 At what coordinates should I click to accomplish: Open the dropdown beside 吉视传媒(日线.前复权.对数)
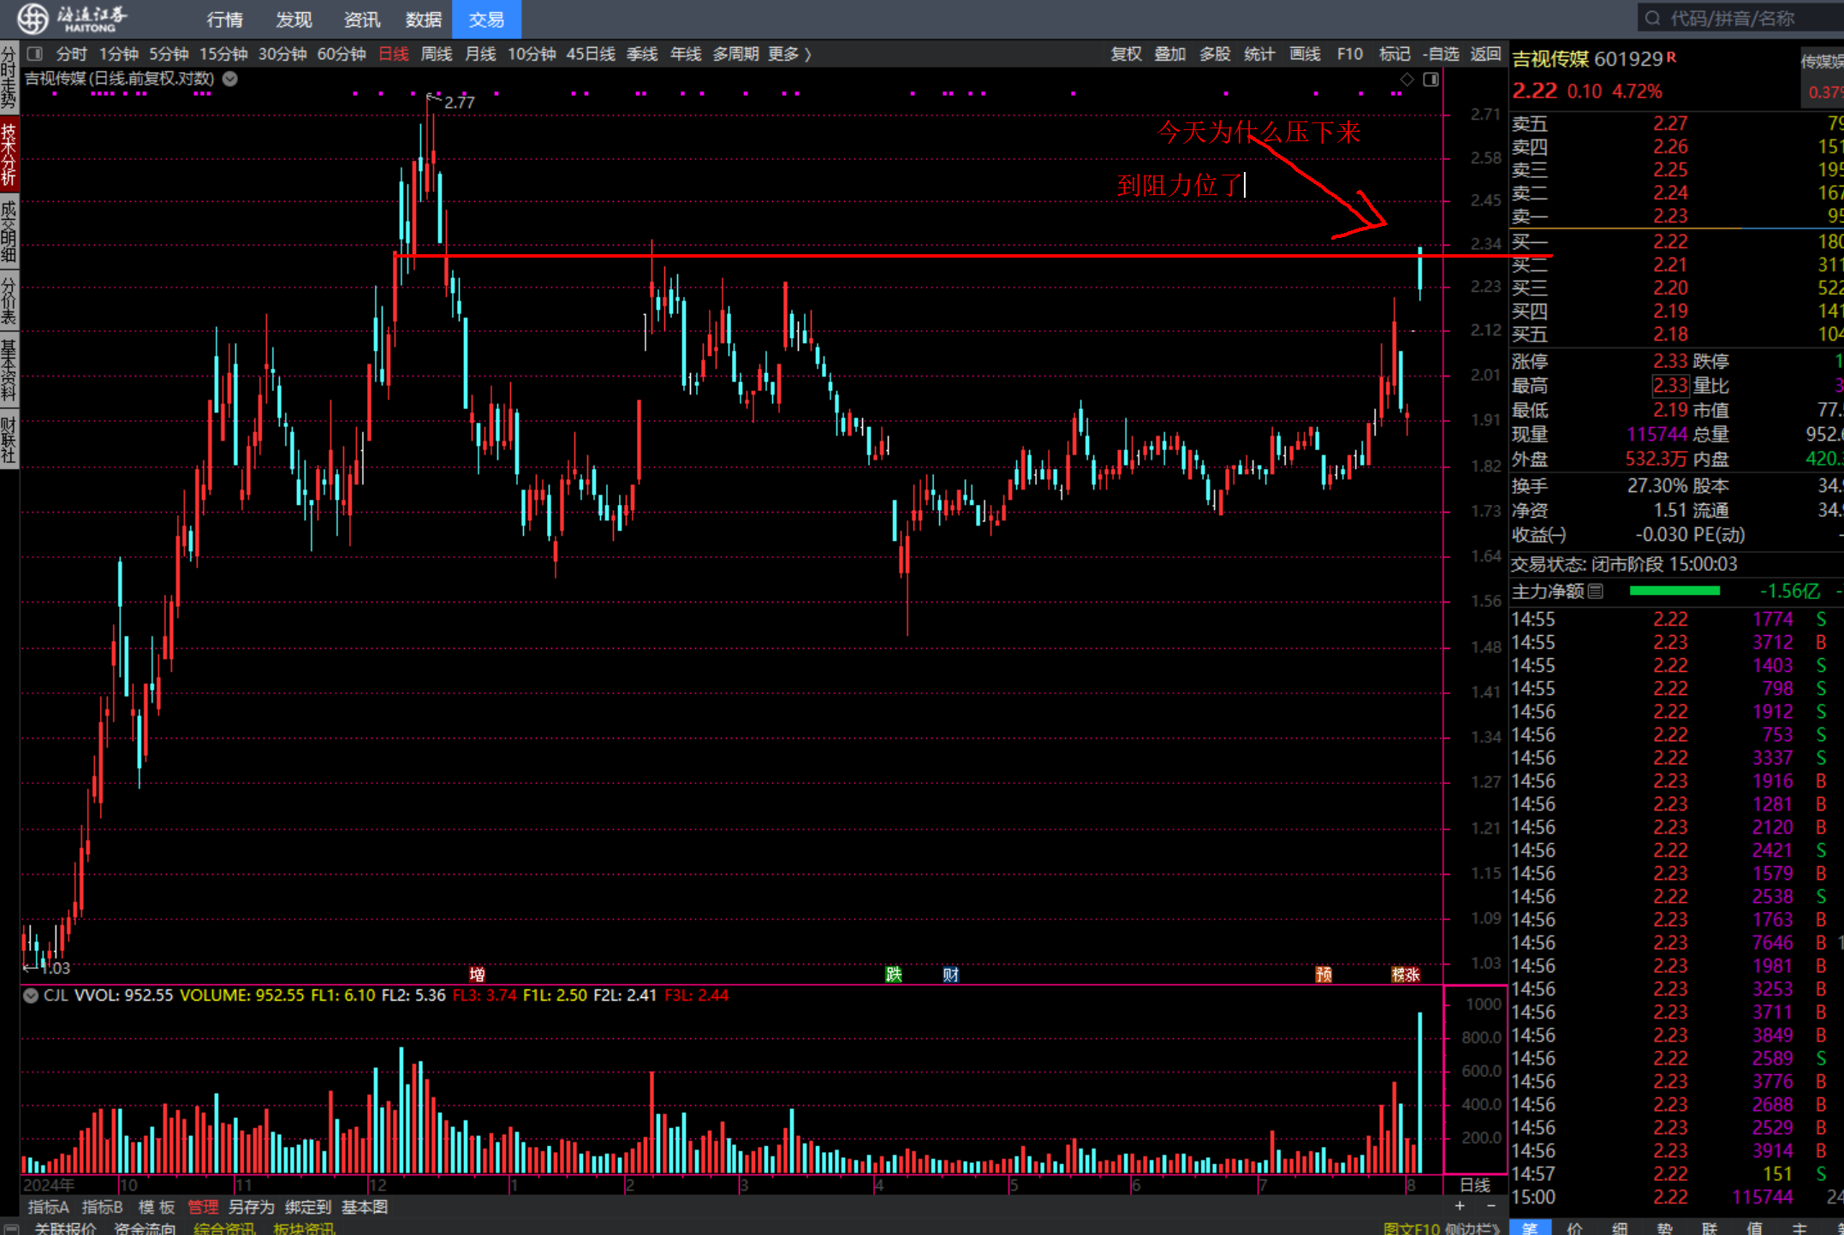230,79
